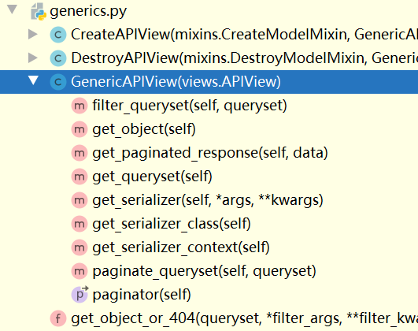Select GenericAPIView(views.APIView) row
Screen dimensions: 418x331
pos(209,82)
